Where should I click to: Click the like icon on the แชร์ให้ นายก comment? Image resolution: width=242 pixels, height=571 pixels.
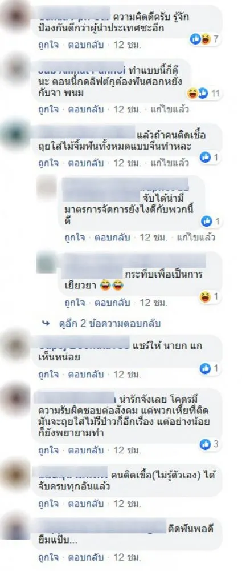pos(205,368)
